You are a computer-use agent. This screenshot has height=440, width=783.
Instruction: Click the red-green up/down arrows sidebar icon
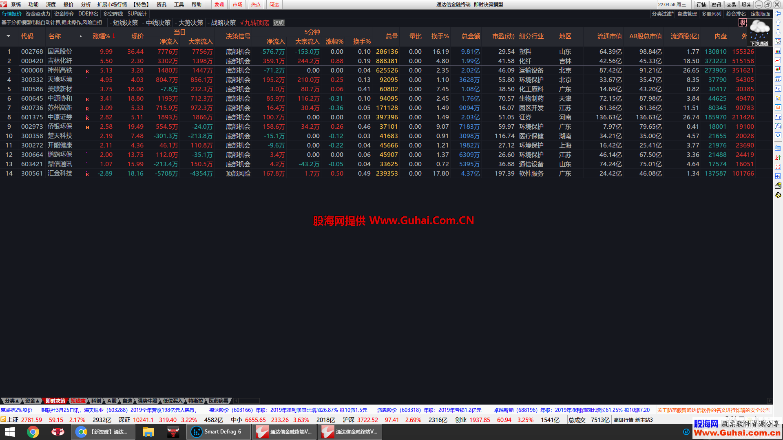click(778, 157)
